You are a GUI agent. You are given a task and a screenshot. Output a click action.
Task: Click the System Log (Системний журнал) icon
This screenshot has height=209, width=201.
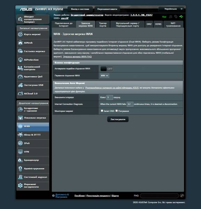pos(20,177)
